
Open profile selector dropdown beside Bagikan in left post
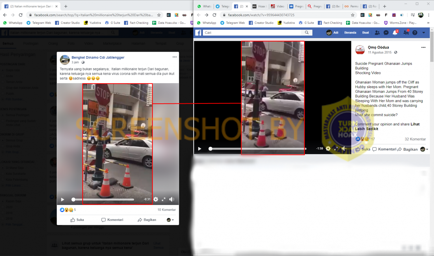(170, 220)
